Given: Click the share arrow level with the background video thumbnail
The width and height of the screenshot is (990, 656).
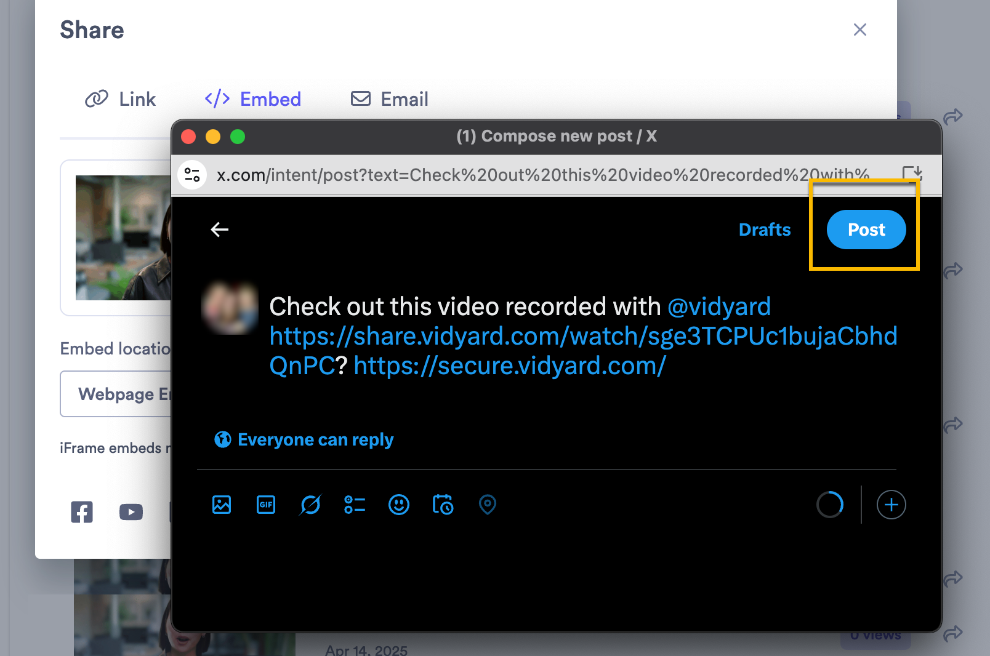Looking at the screenshot, I should point(952,578).
